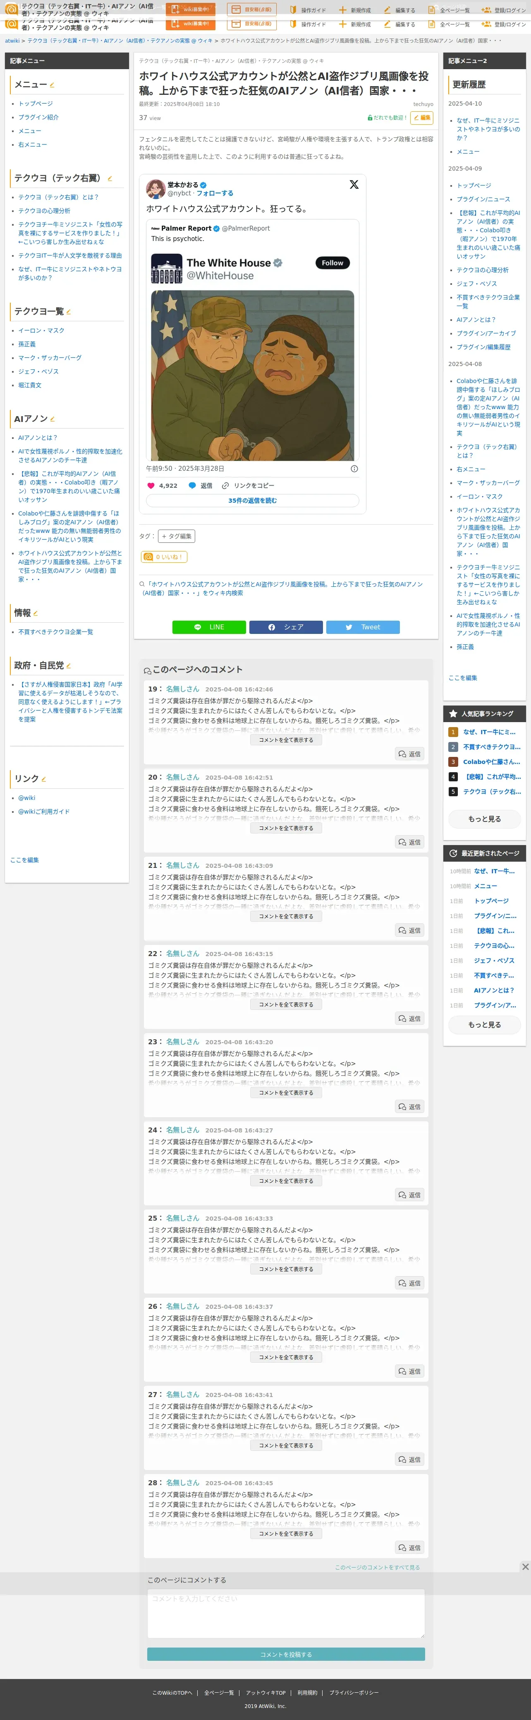Click the X logo in the embedded tweet
Screen dimensions: 531x1720
tap(354, 184)
